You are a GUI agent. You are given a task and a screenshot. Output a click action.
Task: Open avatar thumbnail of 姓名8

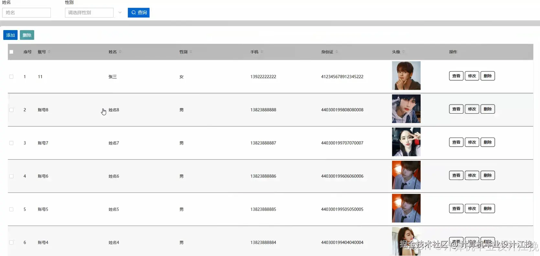pyautogui.click(x=406, y=109)
